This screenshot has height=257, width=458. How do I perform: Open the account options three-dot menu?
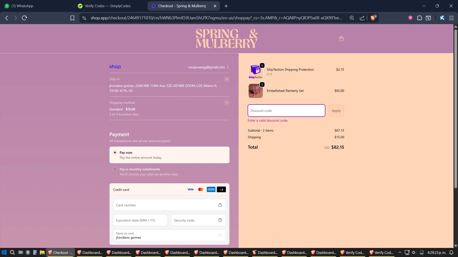coord(228,67)
